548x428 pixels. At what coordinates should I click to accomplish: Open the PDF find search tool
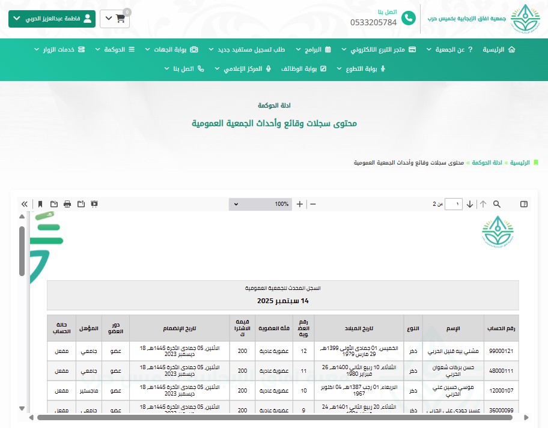click(x=497, y=204)
